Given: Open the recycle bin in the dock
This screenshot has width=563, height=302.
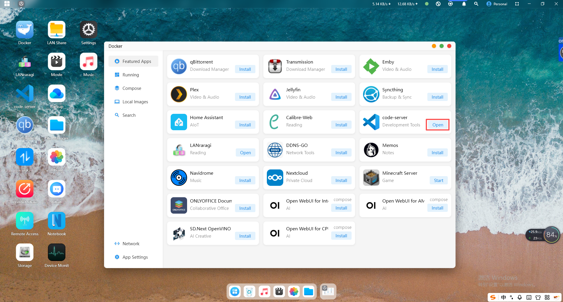Looking at the screenshot, I should point(249,291).
